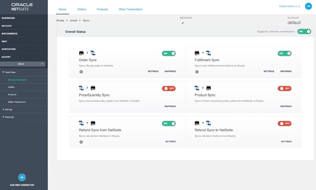316x190 pixels.
Task: Open Mappings for Order Sync
Action: (x=170, y=71)
